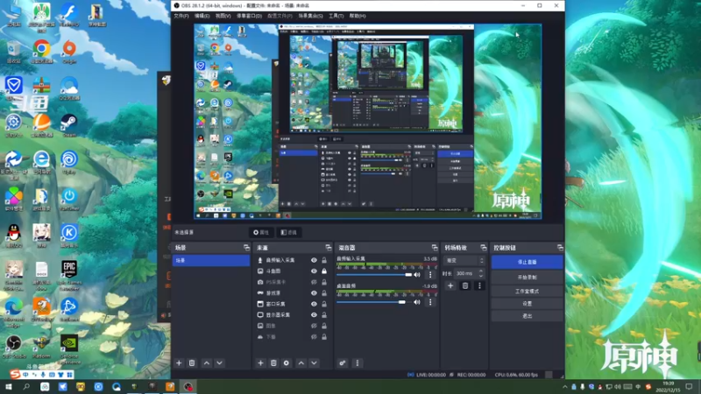Pop out the 来源 dock panel
Viewport: 701px width, 394px height.
[x=329, y=248]
